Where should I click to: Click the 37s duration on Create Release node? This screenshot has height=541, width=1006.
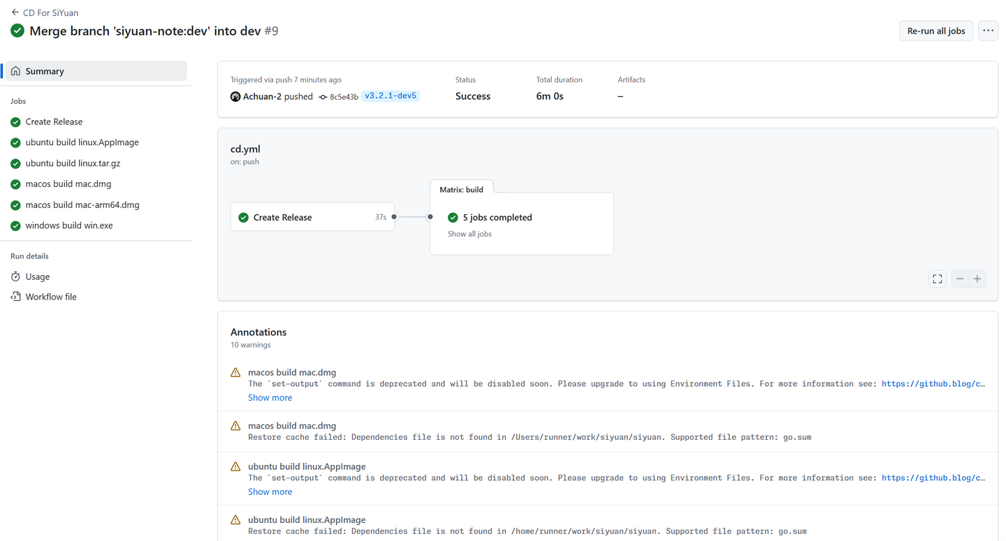381,217
